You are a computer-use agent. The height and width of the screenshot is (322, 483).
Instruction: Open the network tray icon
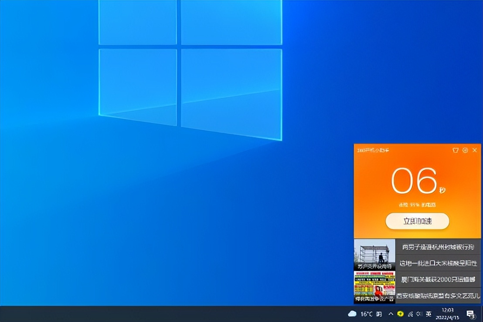point(410,314)
